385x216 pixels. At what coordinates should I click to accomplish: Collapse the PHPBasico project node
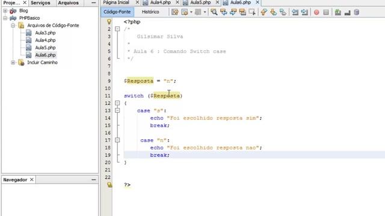point(5,18)
